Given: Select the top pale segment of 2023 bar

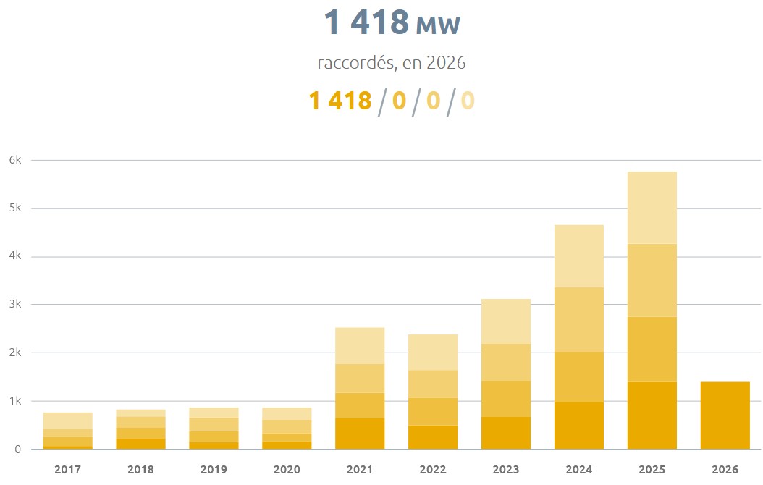Looking at the screenshot, I should pyautogui.click(x=505, y=321).
